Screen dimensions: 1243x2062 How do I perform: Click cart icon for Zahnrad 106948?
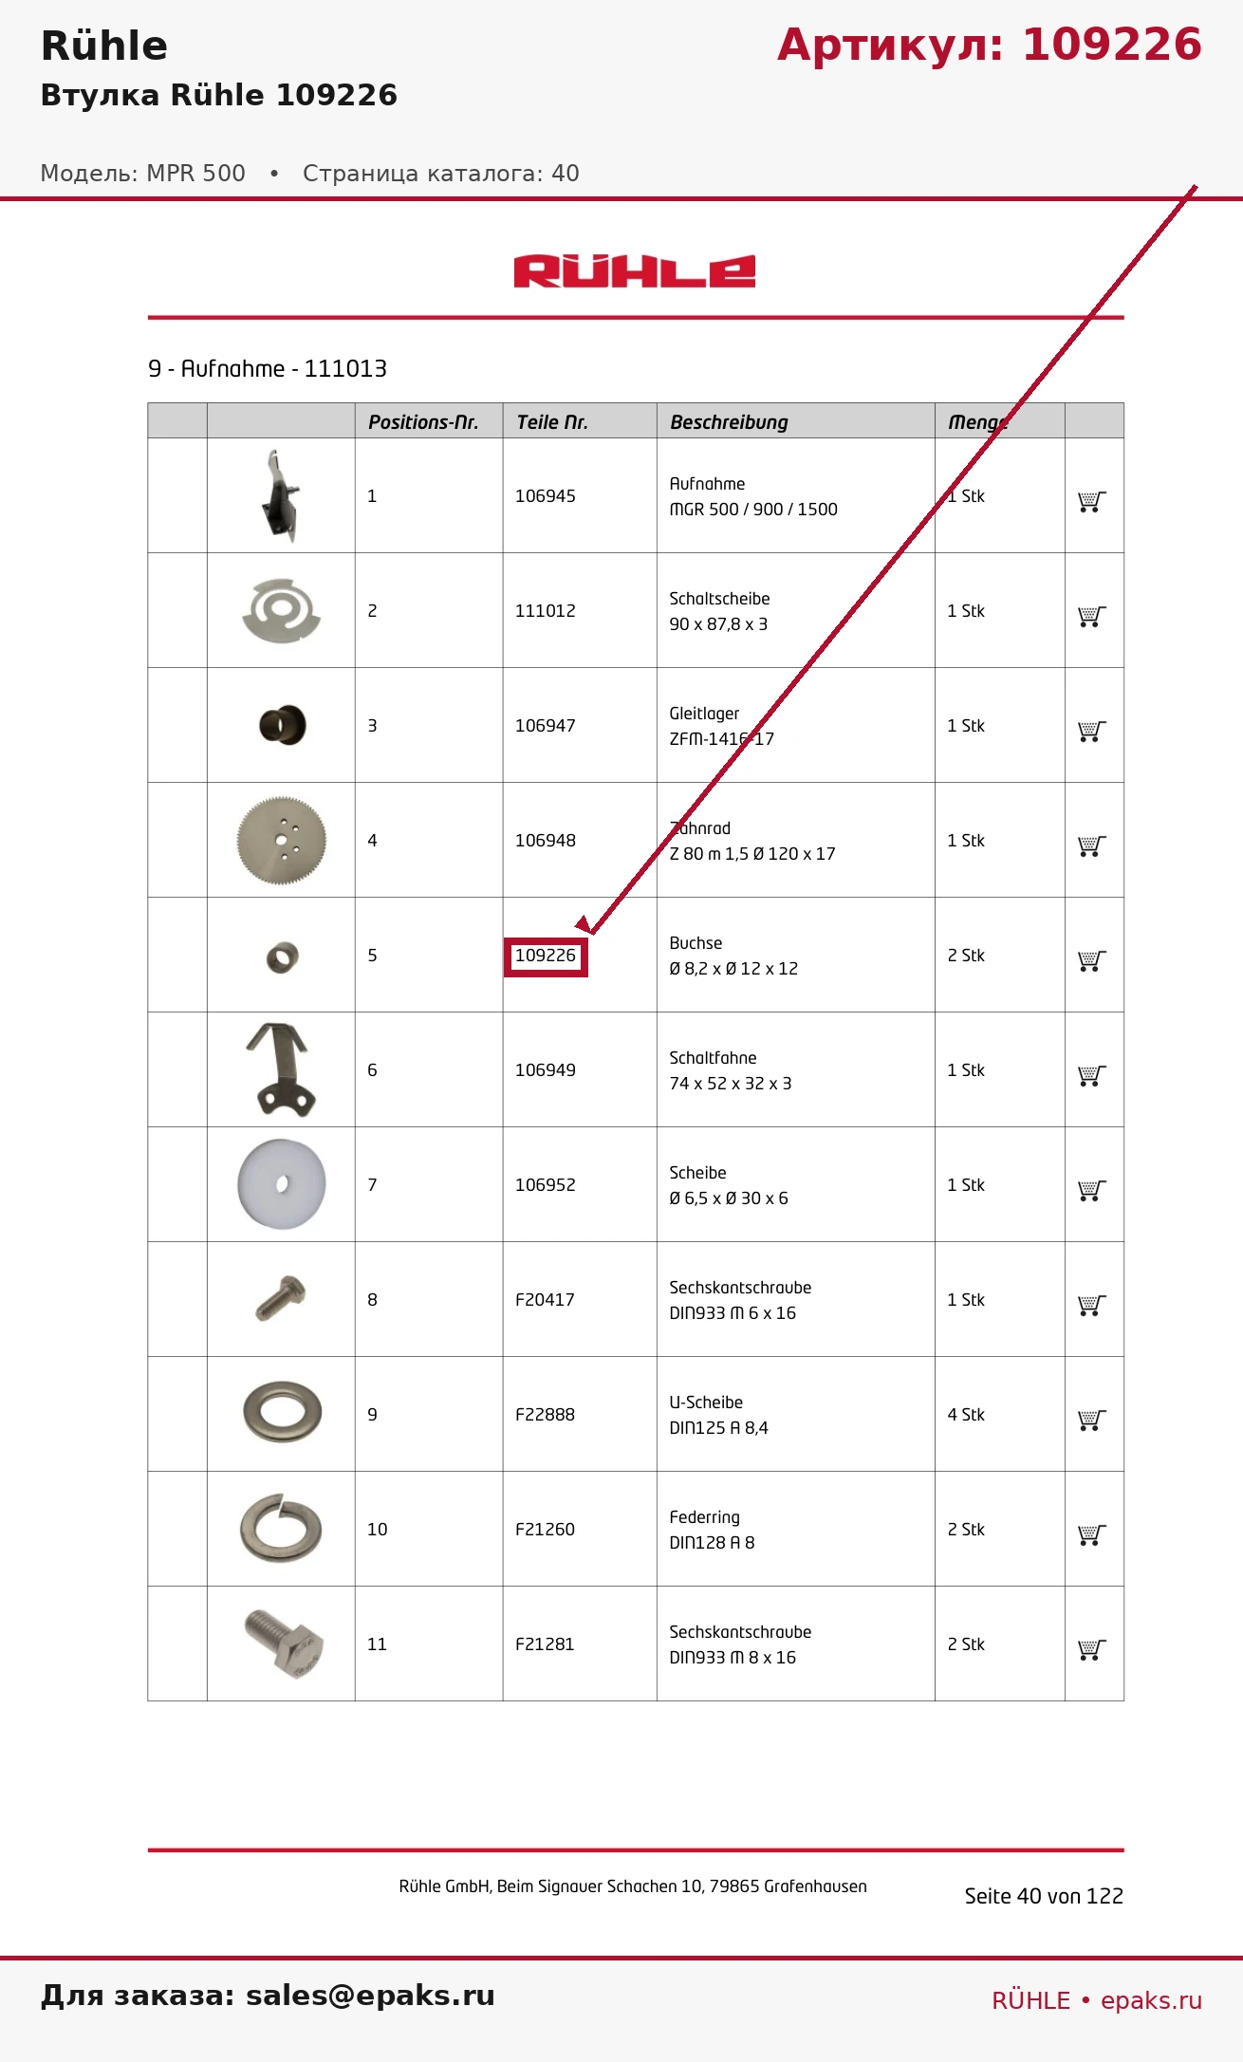(1092, 845)
